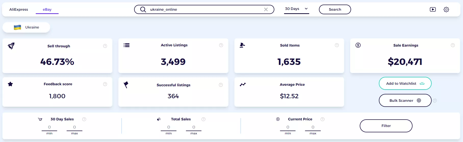The width and height of the screenshot is (463, 142).
Task: Click the Search button
Action: point(335,9)
